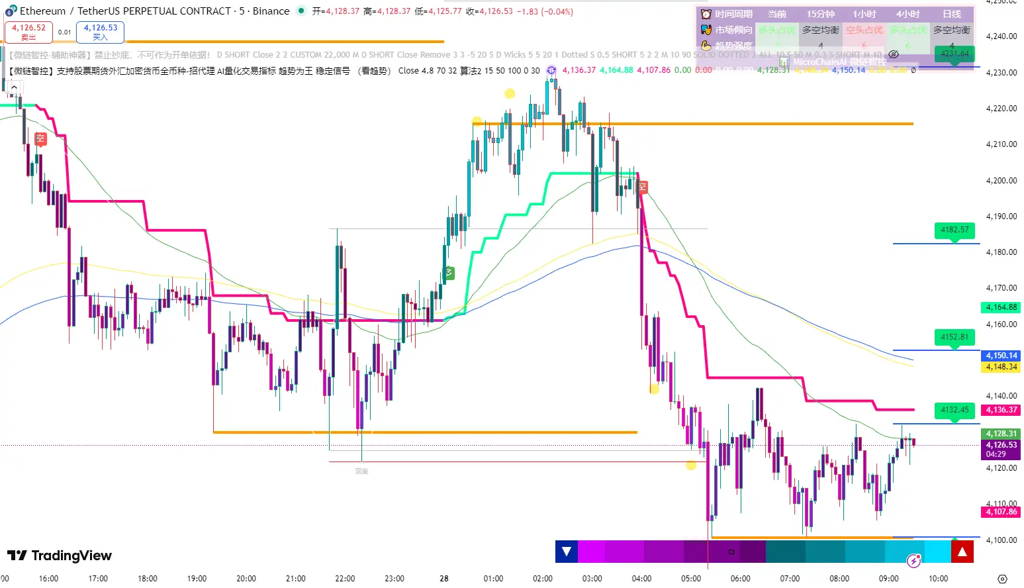Click the 1小时 column header

pos(864,14)
